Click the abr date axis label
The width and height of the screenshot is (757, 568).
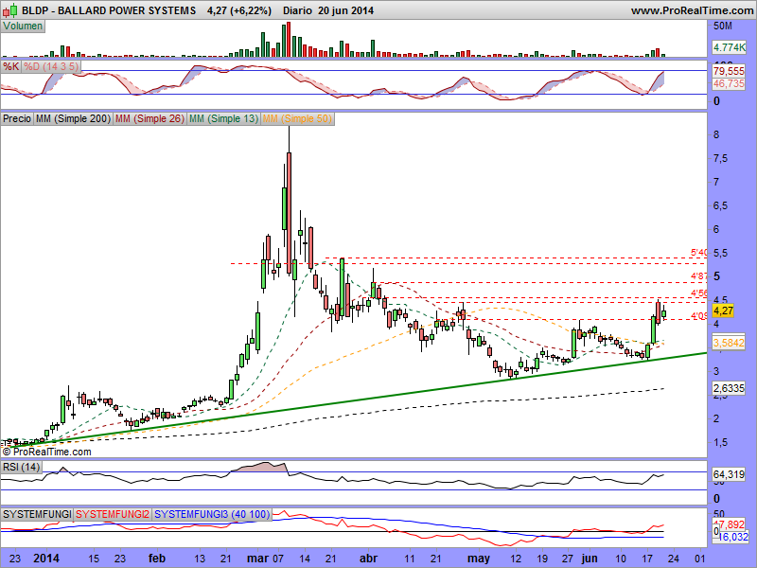(x=368, y=559)
